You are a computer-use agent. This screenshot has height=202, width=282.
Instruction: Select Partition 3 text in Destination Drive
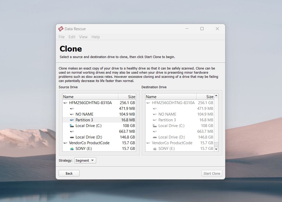(x=167, y=120)
